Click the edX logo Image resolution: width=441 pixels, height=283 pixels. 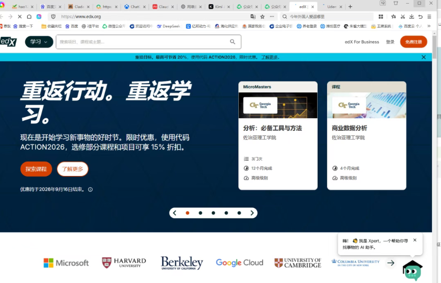click(x=8, y=41)
